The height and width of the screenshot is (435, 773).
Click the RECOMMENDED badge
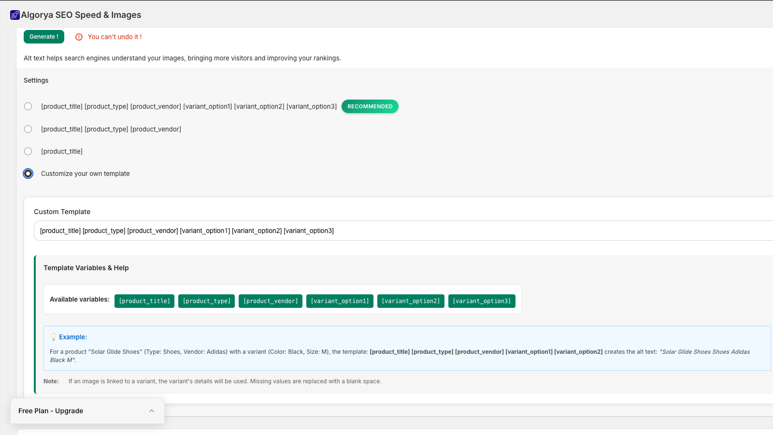[x=370, y=106]
